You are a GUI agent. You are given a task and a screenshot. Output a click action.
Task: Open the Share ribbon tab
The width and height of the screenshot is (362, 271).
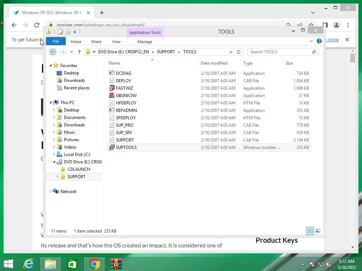96,42
